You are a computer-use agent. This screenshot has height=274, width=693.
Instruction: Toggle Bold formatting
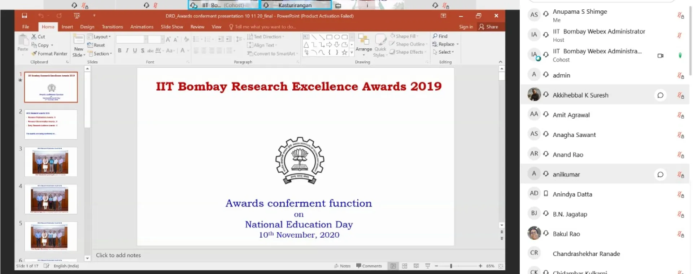point(119,51)
